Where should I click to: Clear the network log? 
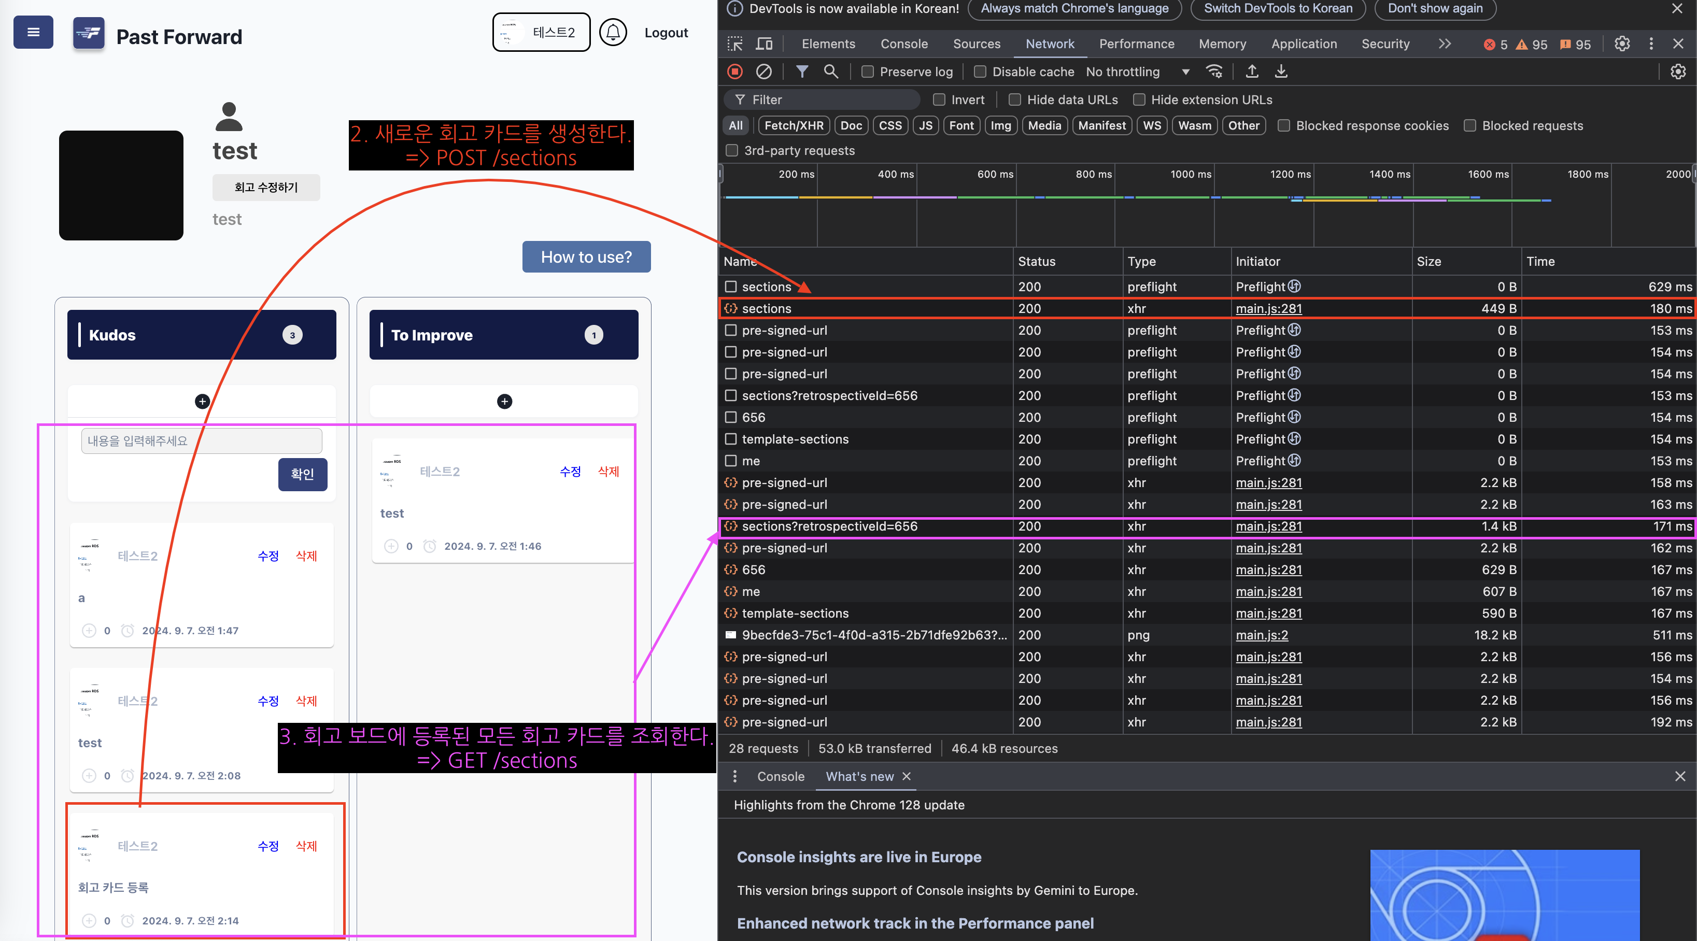(763, 71)
